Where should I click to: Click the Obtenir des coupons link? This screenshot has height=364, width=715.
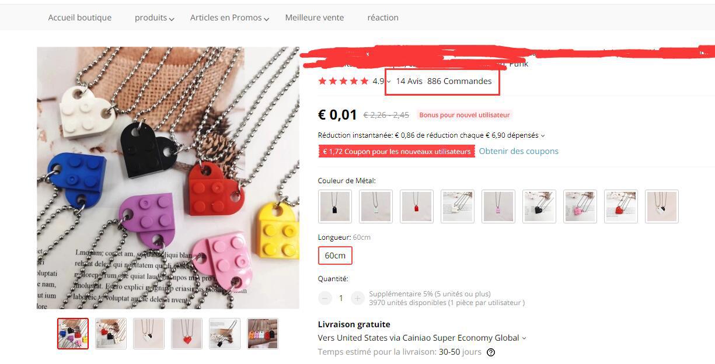(519, 151)
